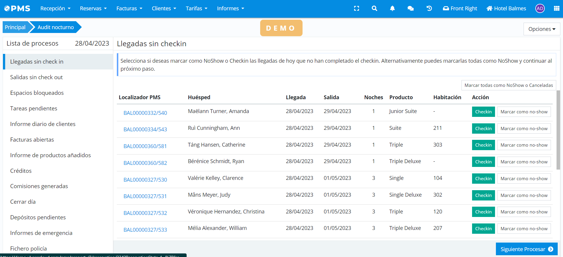Viewport: 563px width, 257px height.
Task: Click the table vertical scrollbar
Action: tap(558, 130)
